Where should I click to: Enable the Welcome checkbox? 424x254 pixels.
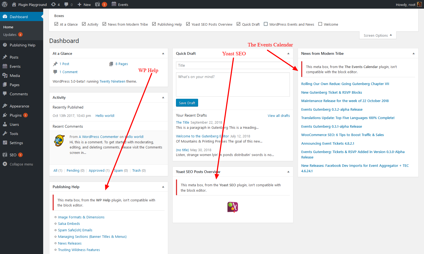click(x=320, y=24)
